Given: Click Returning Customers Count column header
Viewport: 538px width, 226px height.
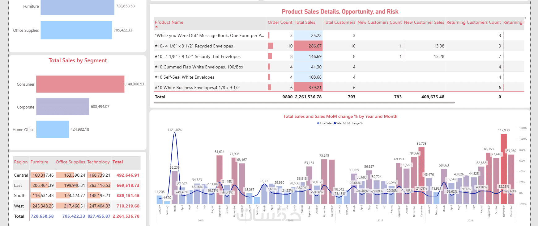Looking at the screenshot, I should [x=473, y=22].
